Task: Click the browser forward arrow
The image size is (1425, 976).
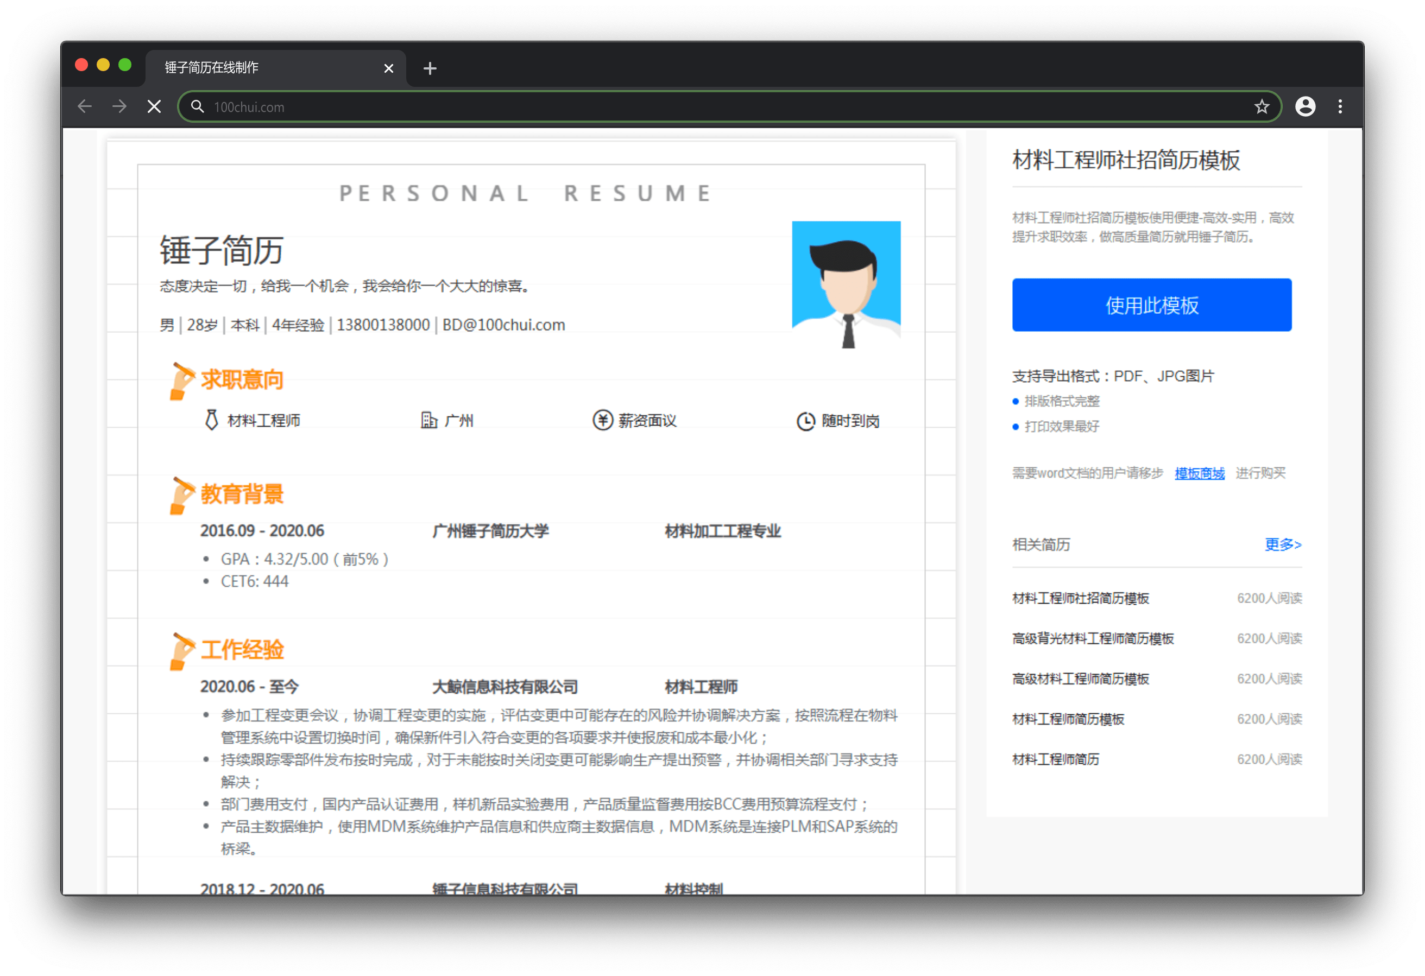Action: 119,107
